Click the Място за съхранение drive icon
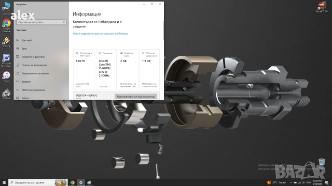This screenshot has width=332, height=186. [x=18, y=90]
